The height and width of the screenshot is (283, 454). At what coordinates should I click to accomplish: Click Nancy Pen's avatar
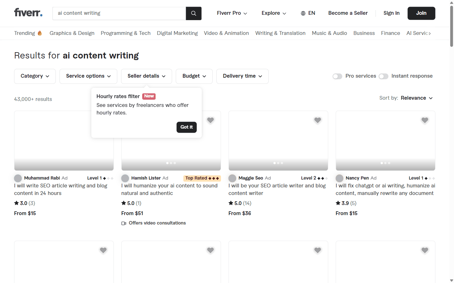[x=340, y=178]
